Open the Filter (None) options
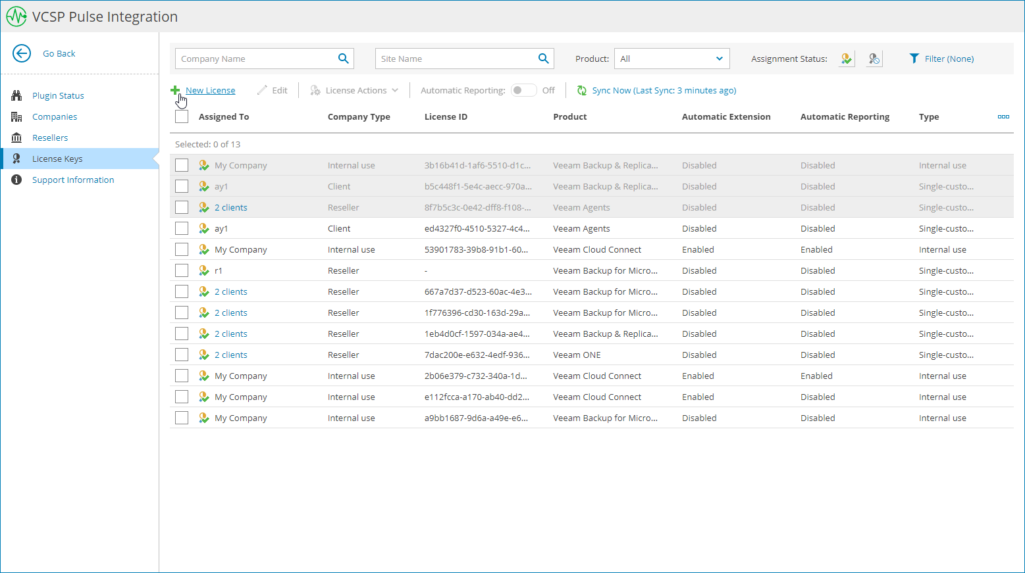The height and width of the screenshot is (573, 1025). point(941,59)
